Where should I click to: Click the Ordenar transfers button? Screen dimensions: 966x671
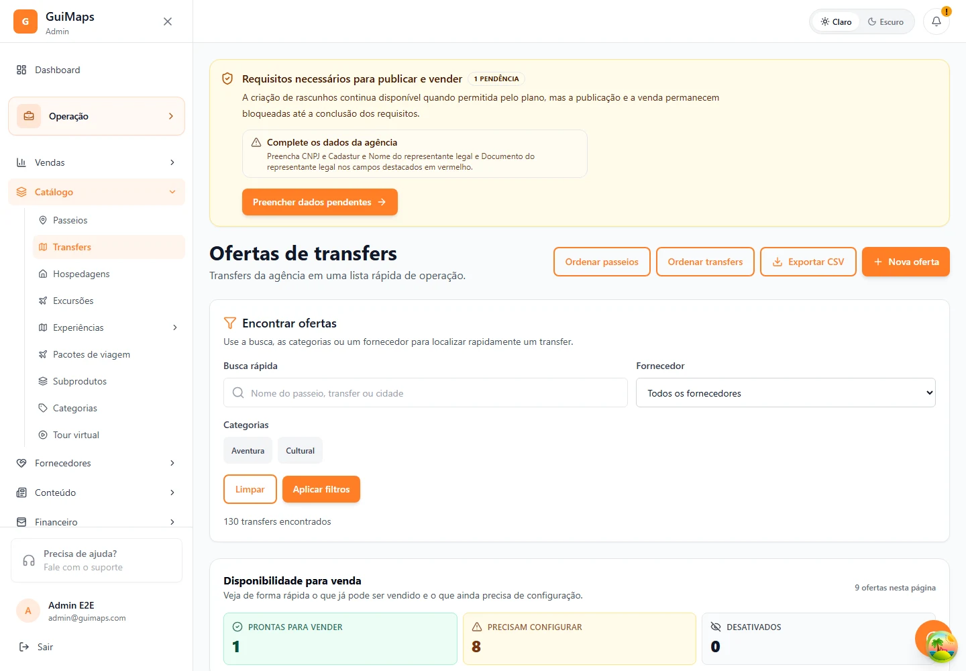tap(705, 262)
